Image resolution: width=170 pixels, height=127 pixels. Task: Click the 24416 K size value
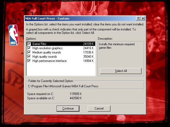tap(88, 48)
